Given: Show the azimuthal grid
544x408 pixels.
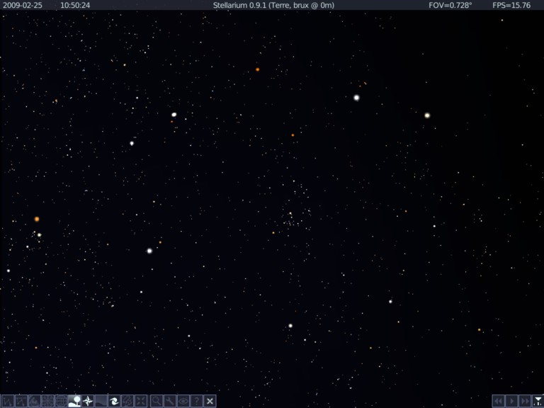Looking at the screenshot, I should click(48, 402).
